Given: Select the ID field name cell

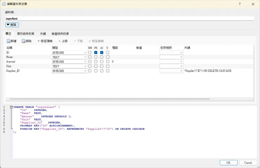Looking at the screenshot, I should tap(28, 53).
